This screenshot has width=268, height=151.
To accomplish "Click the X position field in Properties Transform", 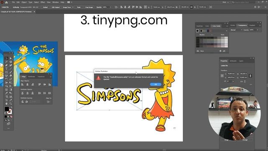I will click(231, 74).
